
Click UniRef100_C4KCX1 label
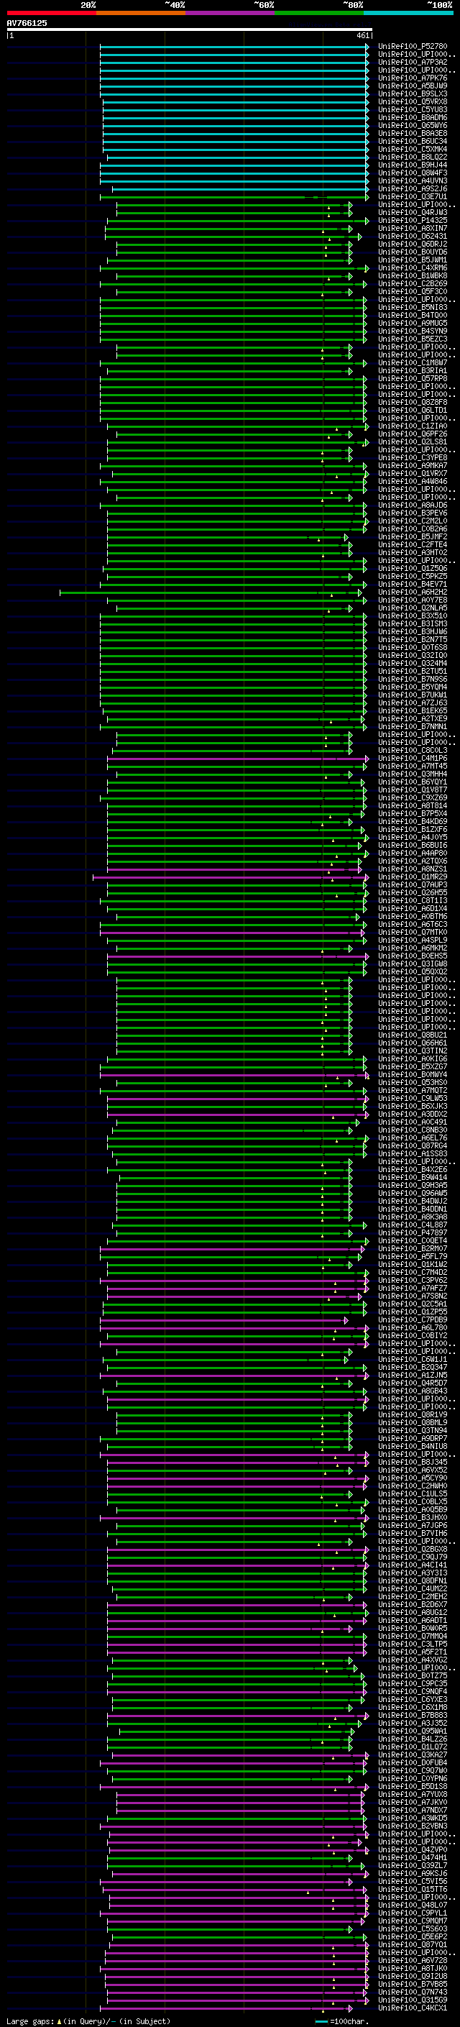[413, 2008]
